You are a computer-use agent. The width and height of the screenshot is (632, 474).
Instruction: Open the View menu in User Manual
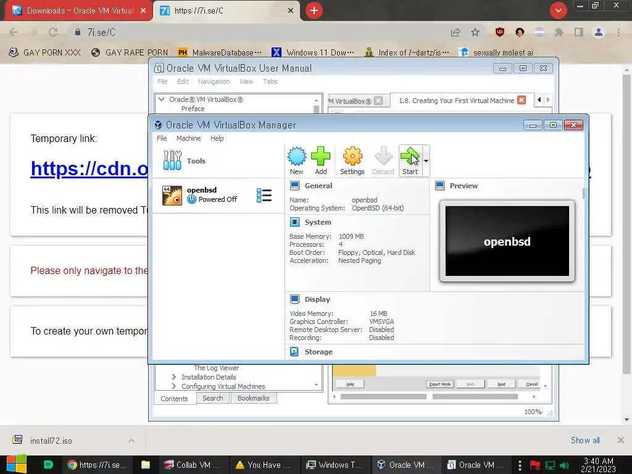coord(246,81)
